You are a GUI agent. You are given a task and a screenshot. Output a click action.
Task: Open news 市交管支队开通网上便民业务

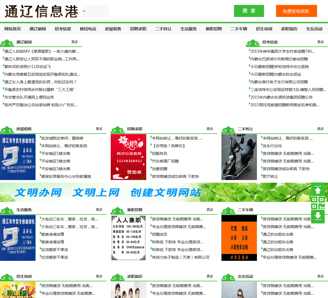(x=29, y=97)
